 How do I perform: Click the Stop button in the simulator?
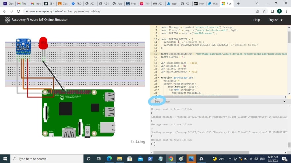157,101
